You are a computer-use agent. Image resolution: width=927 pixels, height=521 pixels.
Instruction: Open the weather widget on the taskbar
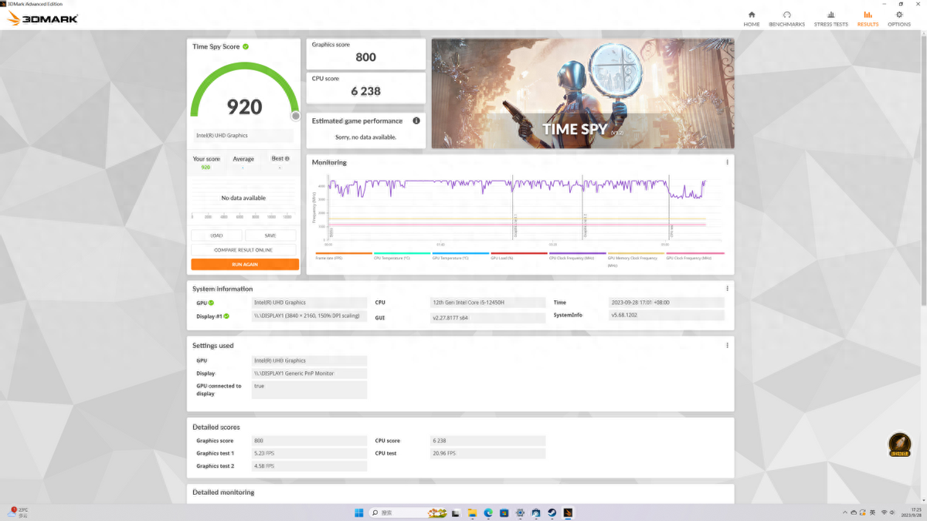19,513
